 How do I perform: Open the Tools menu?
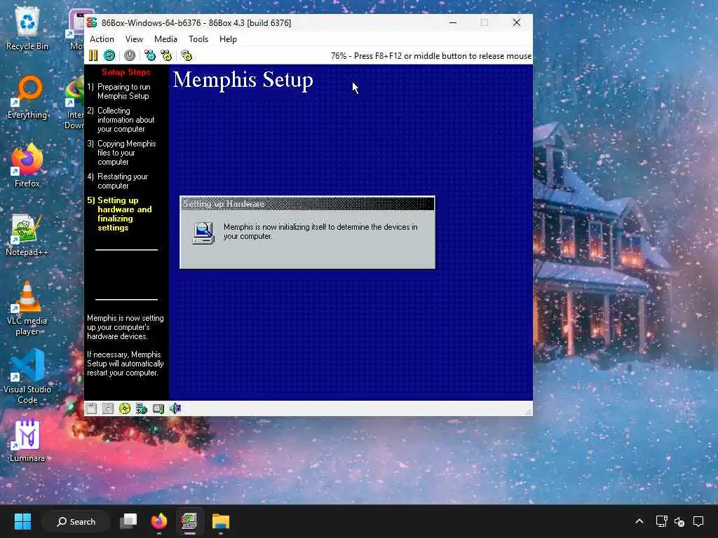pyautogui.click(x=198, y=39)
